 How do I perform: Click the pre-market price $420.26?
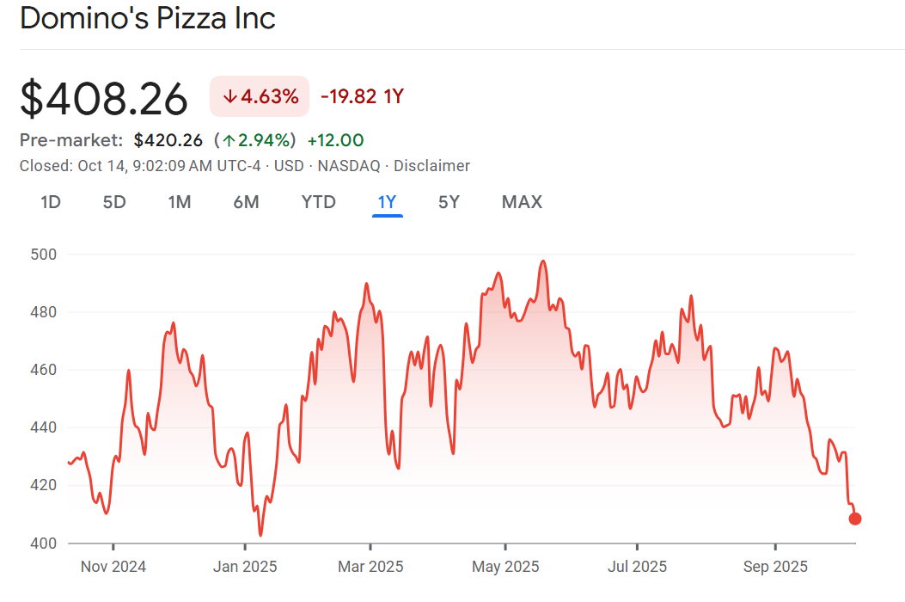click(x=168, y=140)
